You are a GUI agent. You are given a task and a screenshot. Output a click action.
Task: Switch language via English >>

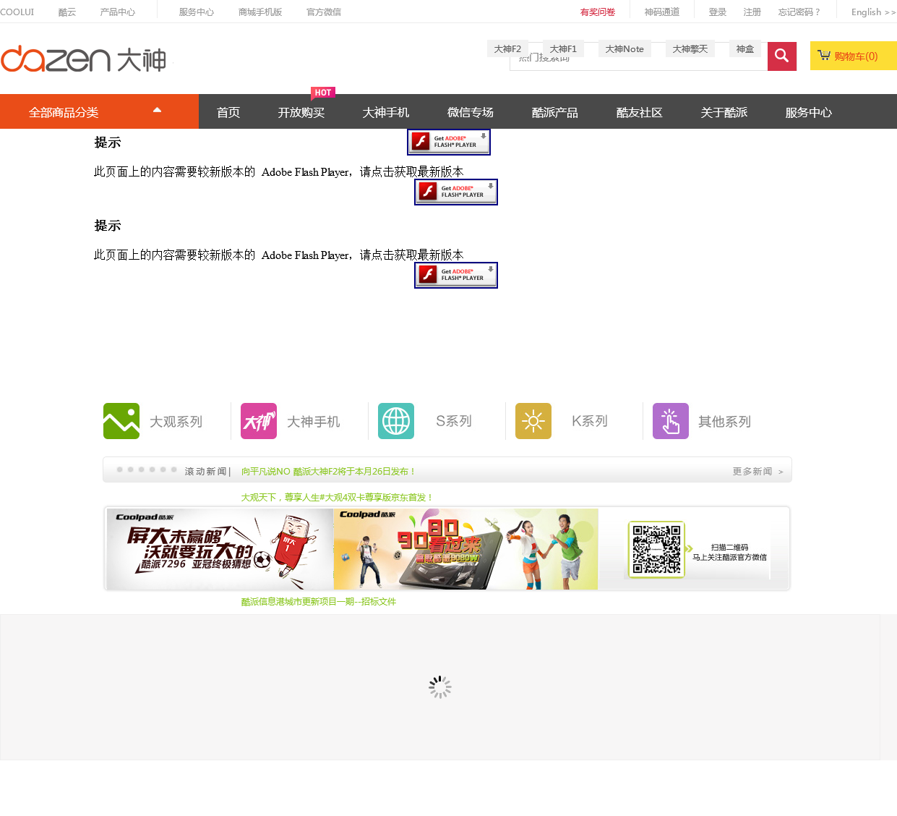tap(874, 12)
